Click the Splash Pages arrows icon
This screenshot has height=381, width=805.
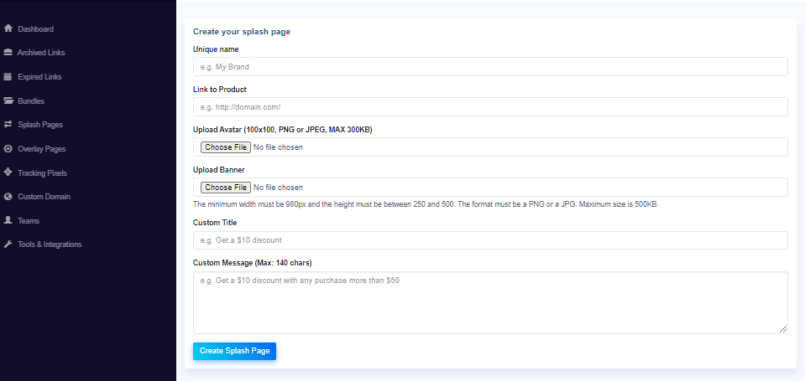(x=8, y=125)
